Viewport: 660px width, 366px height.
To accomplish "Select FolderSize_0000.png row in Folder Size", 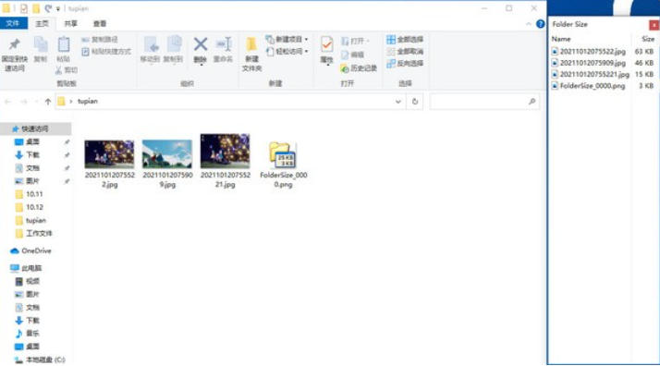I will 603,85.
